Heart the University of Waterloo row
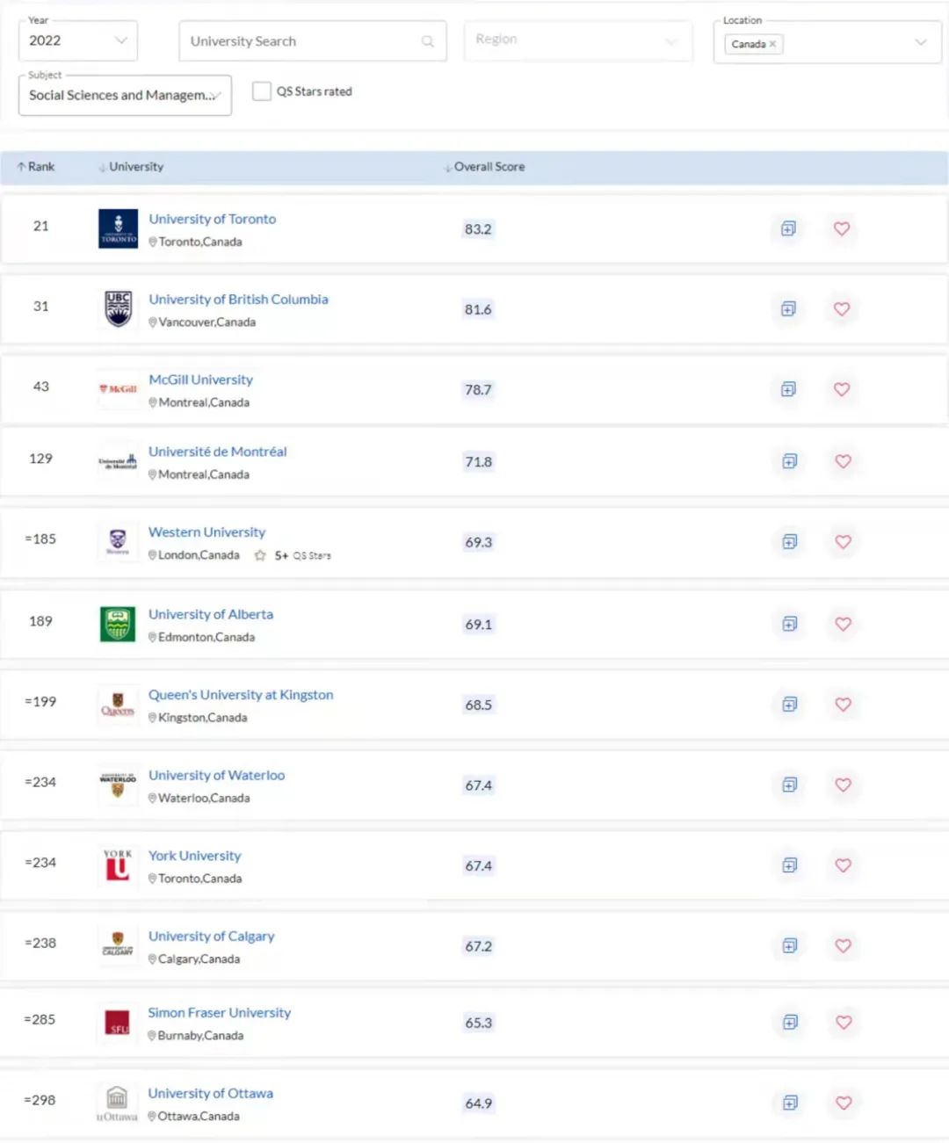Image resolution: width=949 pixels, height=1143 pixels. (x=844, y=785)
